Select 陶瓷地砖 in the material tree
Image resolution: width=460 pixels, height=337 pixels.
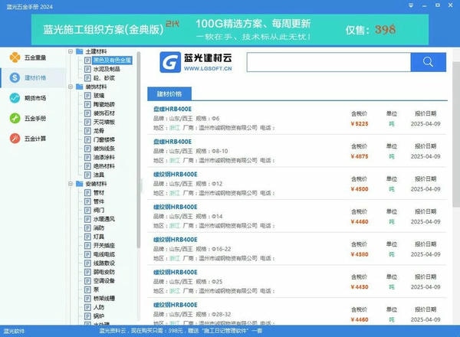pos(104,104)
